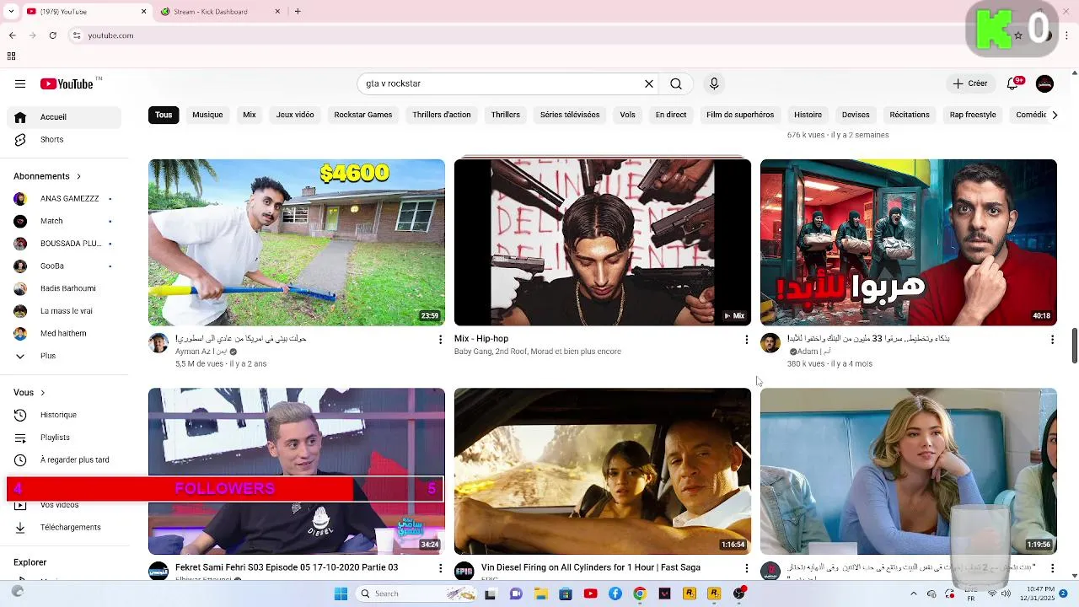The width and height of the screenshot is (1079, 607).
Task: Click the YouTube logo
Action: pyautogui.click(x=67, y=83)
